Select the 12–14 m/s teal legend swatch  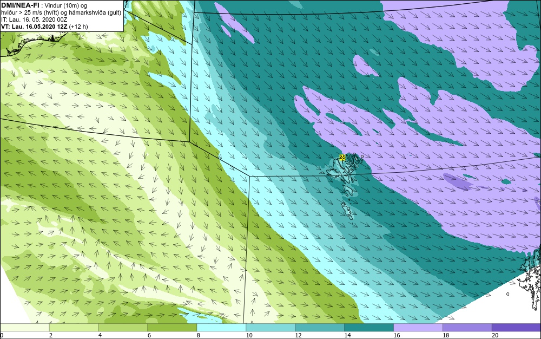tap(320, 328)
